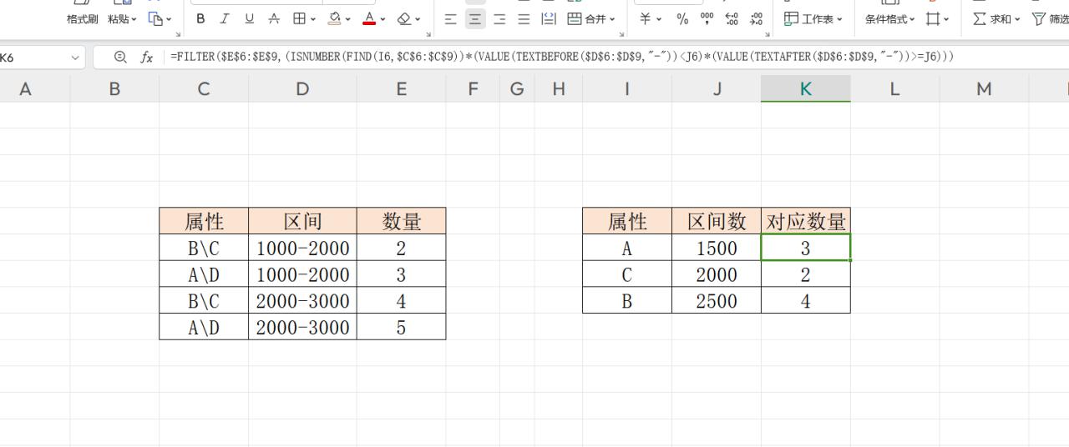The image size is (1069, 447).
Task: Open the font color dropdown arrow
Action: point(383,18)
